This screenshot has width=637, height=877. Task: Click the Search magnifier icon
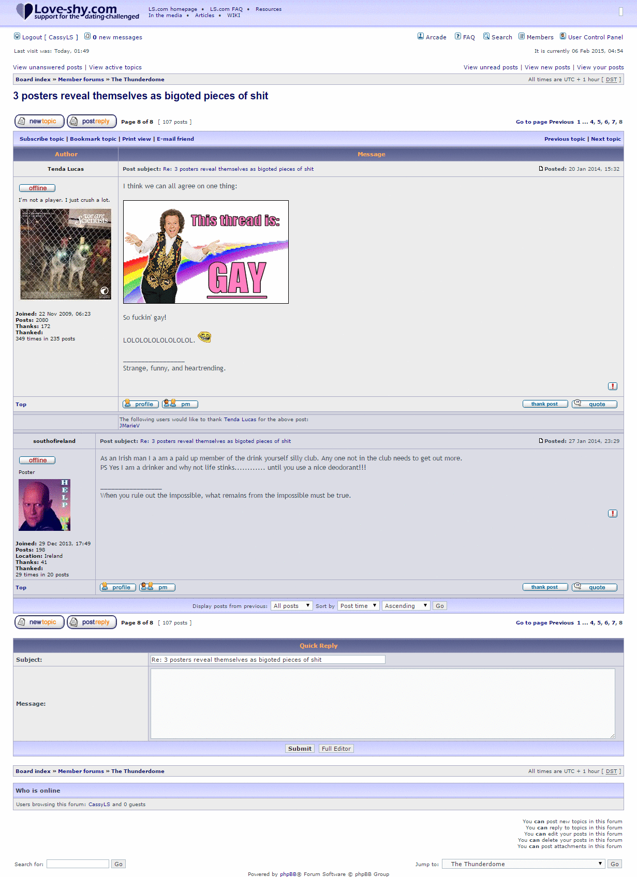486,36
